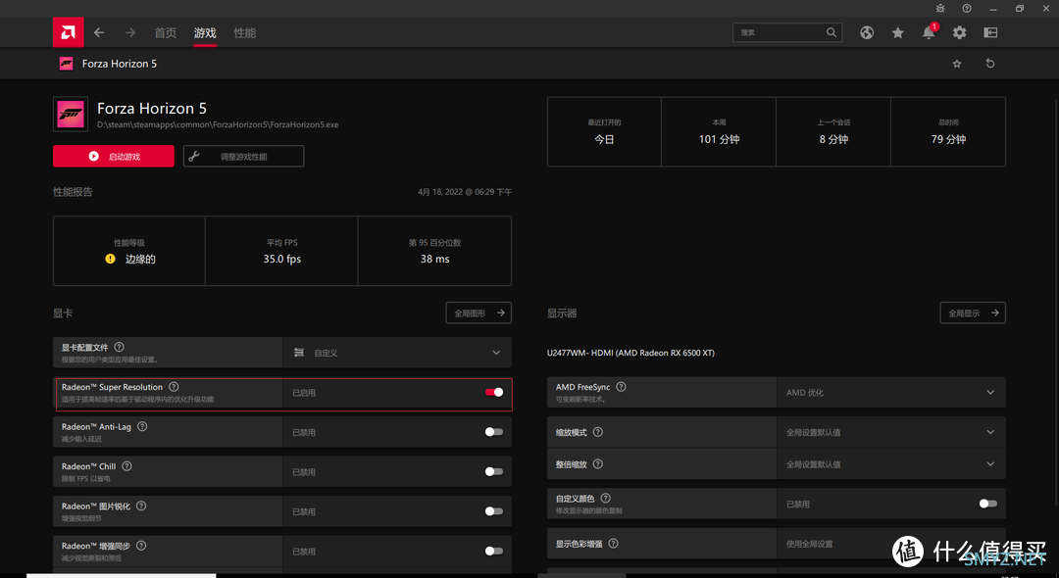Switch to 性能 tab
This screenshot has width=1059, height=578.
[245, 33]
